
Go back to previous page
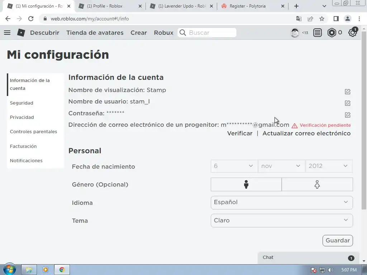pyautogui.click(x=8, y=19)
